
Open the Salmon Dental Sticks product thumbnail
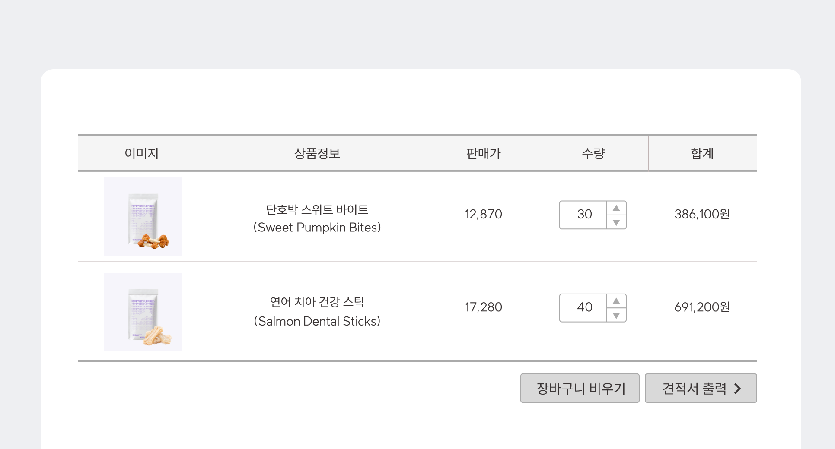(x=143, y=312)
